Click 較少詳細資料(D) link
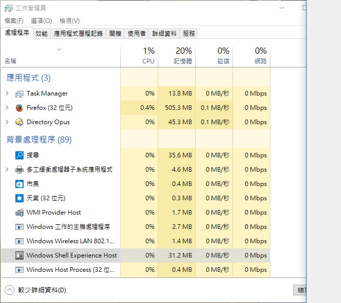Screen dimensions: 341x303 point(42,290)
